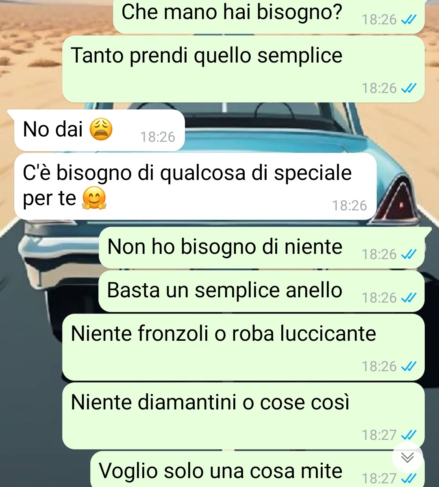This screenshot has height=487, width=439.
Task: Tap the hugging face emoji after 'per te'
Action: tap(94, 198)
